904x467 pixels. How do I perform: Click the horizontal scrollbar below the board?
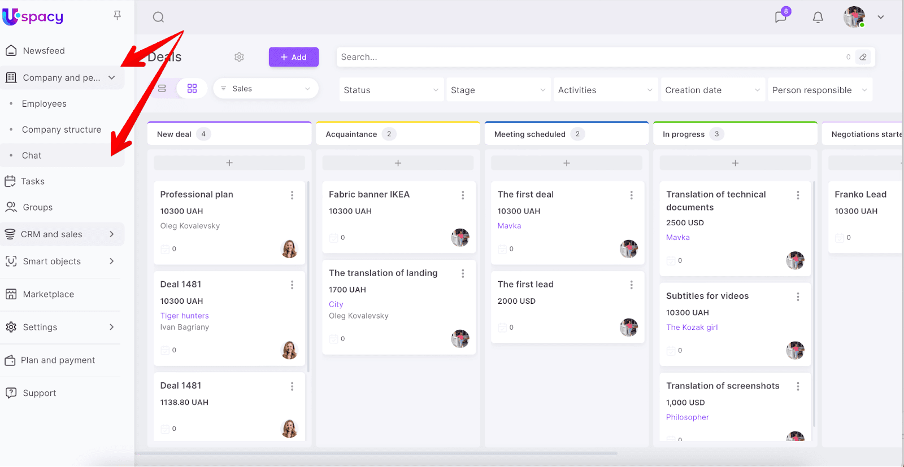[x=376, y=453]
